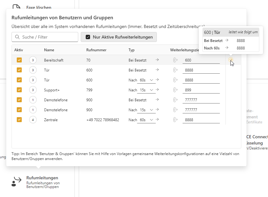268x197 pixels.
Task: Click the Name column header
Action: (49, 50)
